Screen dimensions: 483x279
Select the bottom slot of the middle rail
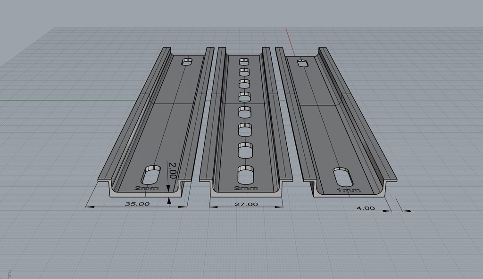click(245, 175)
